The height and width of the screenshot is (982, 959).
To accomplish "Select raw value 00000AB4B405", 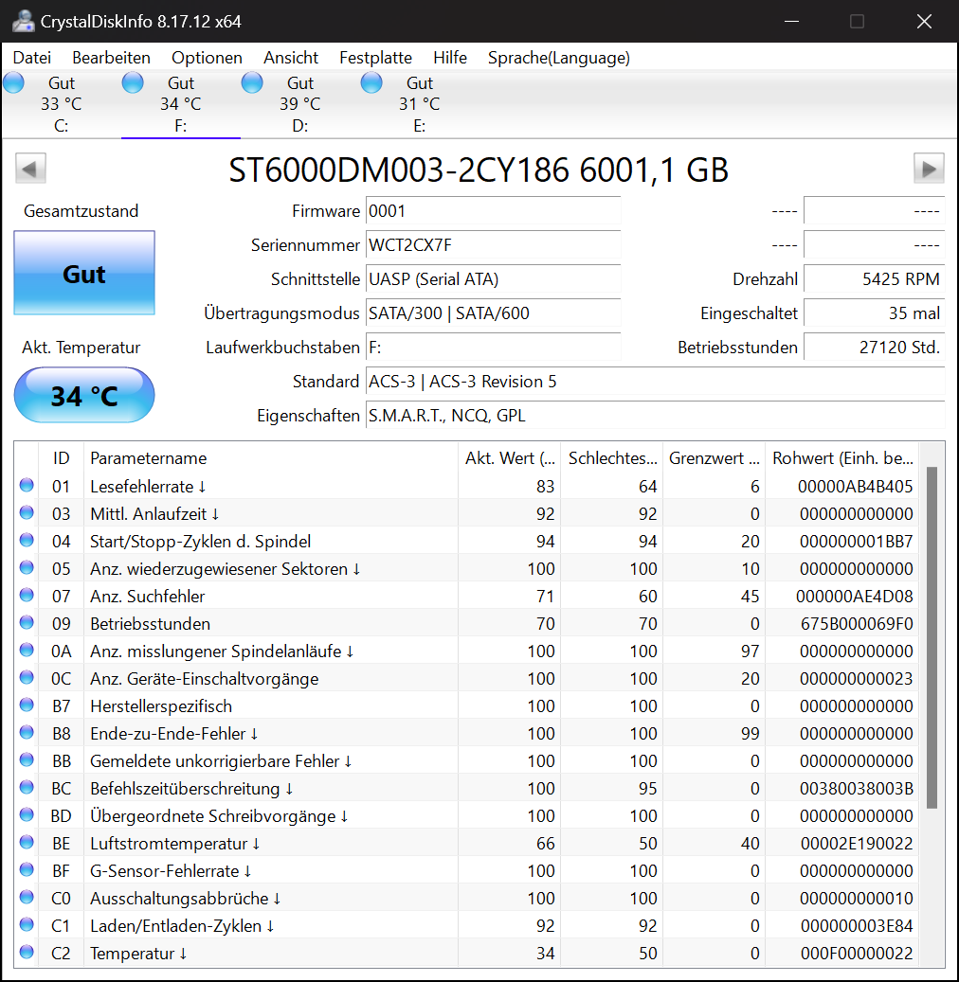I will (855, 487).
